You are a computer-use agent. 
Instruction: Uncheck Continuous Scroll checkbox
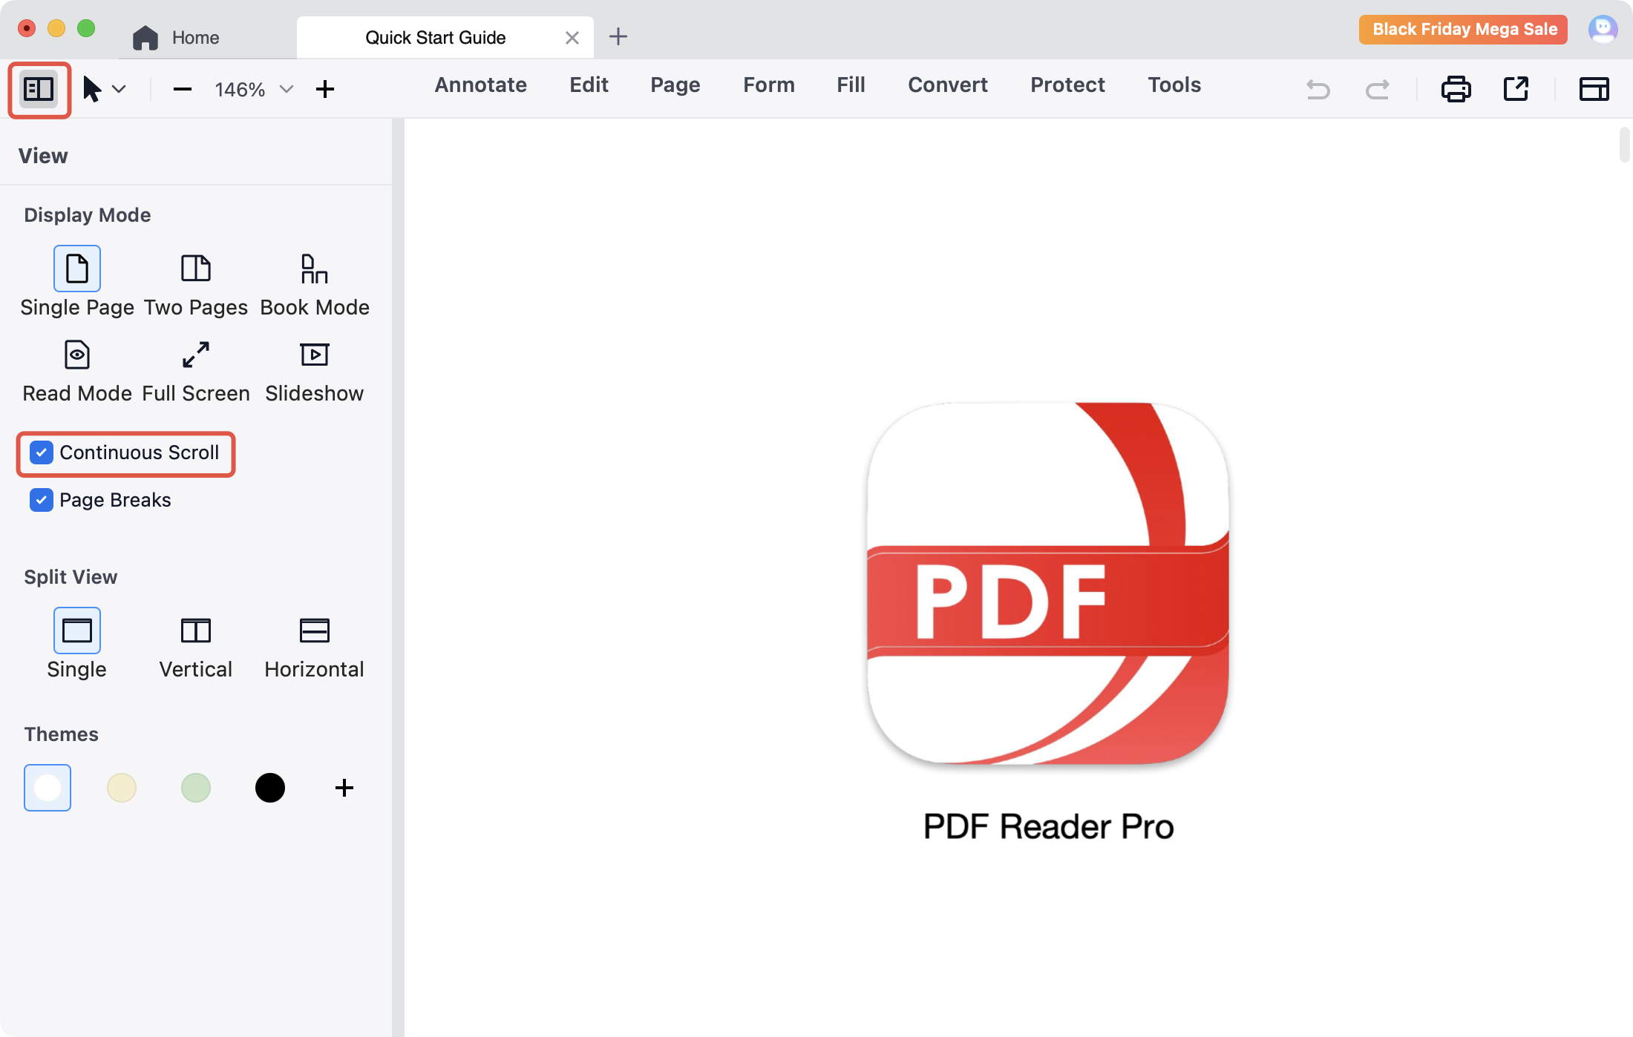click(x=42, y=452)
